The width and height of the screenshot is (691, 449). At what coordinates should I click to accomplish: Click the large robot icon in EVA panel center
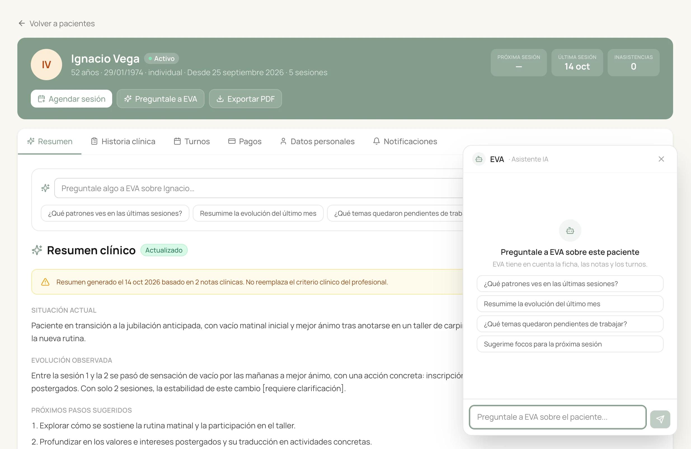(x=570, y=231)
